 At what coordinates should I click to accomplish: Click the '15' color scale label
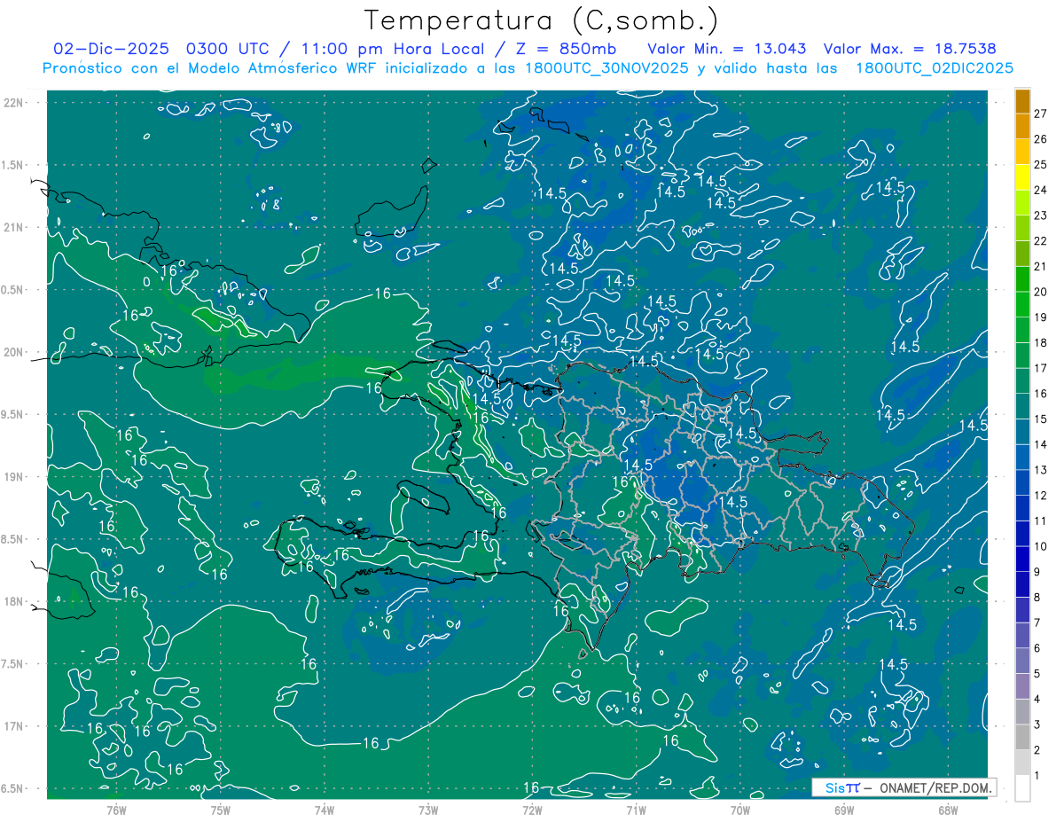(1040, 419)
